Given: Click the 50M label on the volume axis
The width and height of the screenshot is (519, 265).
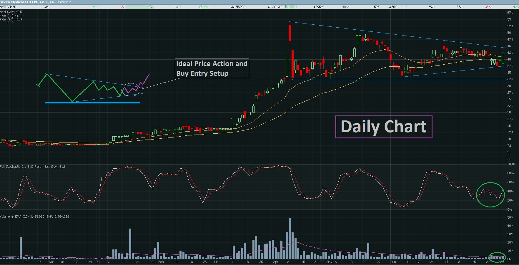Looking at the screenshot, I should 510,218.
